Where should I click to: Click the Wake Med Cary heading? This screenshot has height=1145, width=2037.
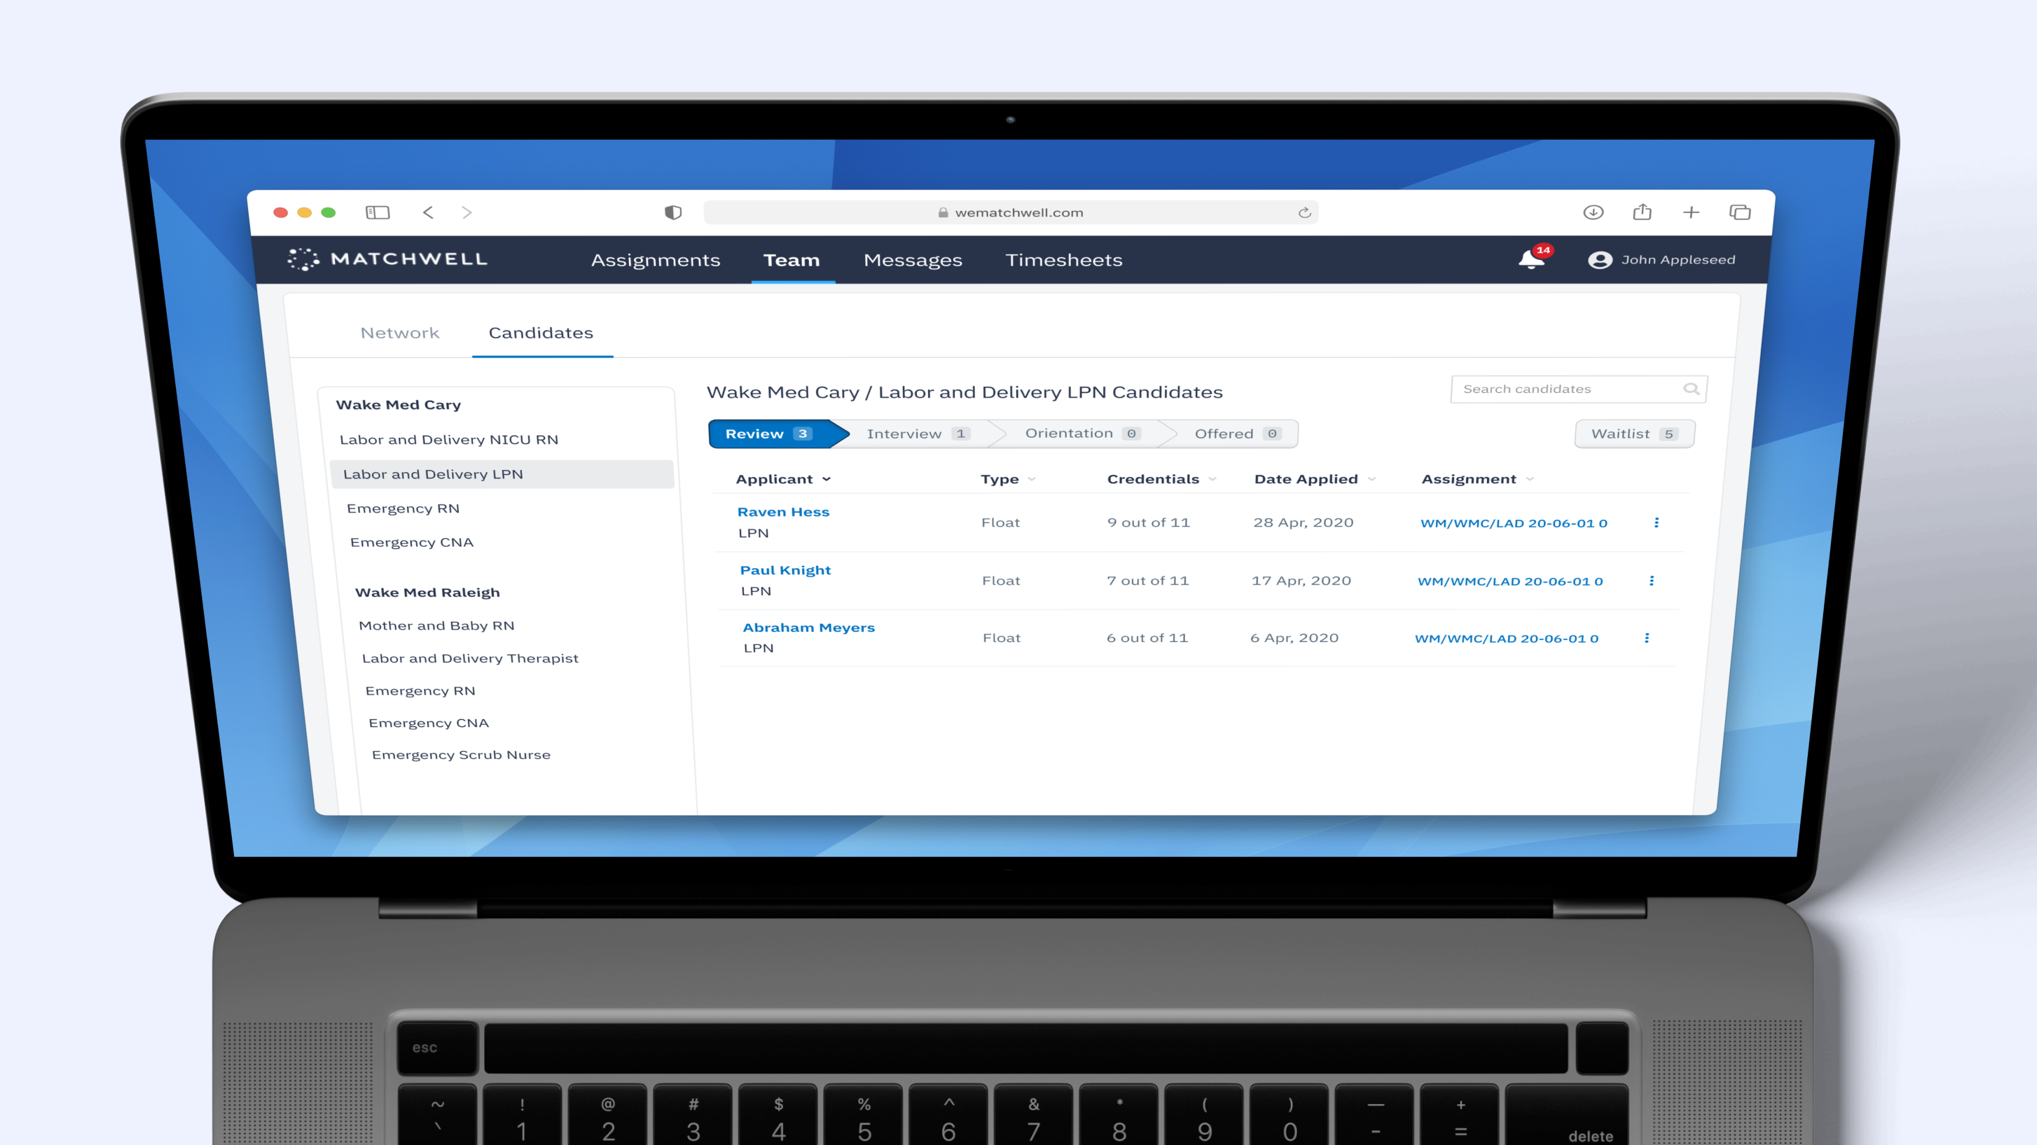click(398, 404)
